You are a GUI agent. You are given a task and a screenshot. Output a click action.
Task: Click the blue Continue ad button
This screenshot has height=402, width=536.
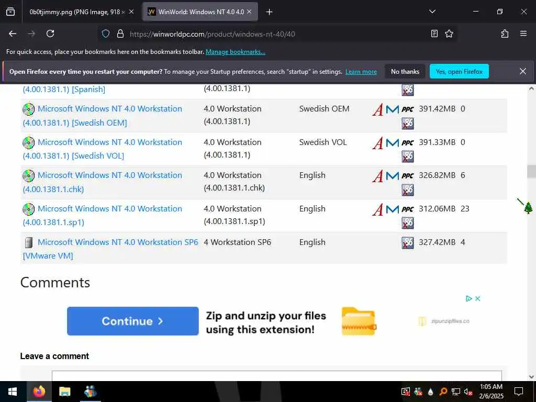pyautogui.click(x=132, y=321)
